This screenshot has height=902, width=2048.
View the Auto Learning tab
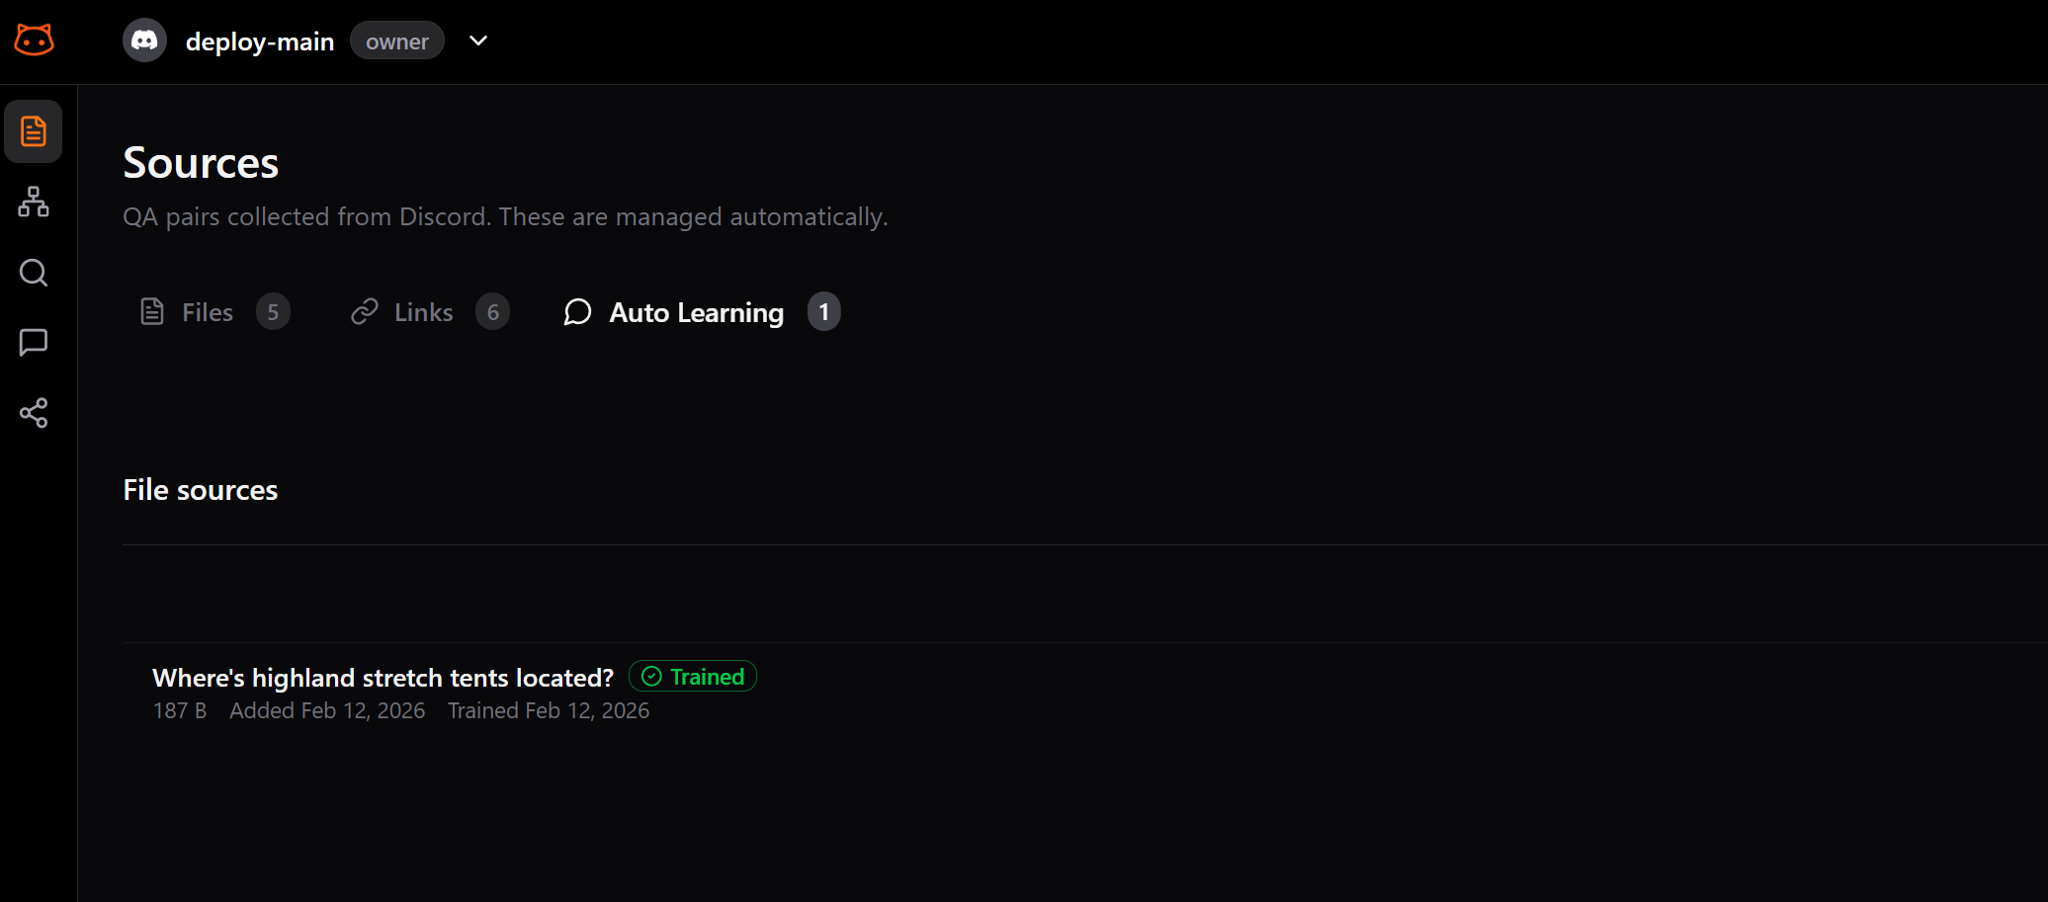click(x=696, y=311)
